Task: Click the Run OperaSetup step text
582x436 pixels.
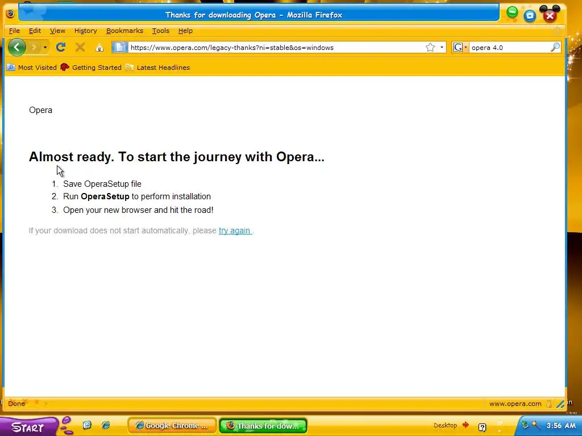Action: point(137,196)
